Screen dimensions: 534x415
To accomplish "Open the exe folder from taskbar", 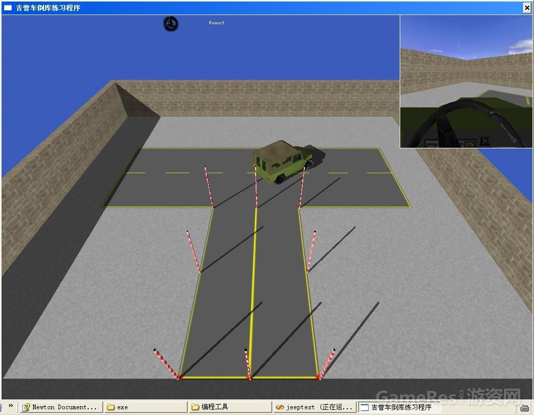I will 145,407.
